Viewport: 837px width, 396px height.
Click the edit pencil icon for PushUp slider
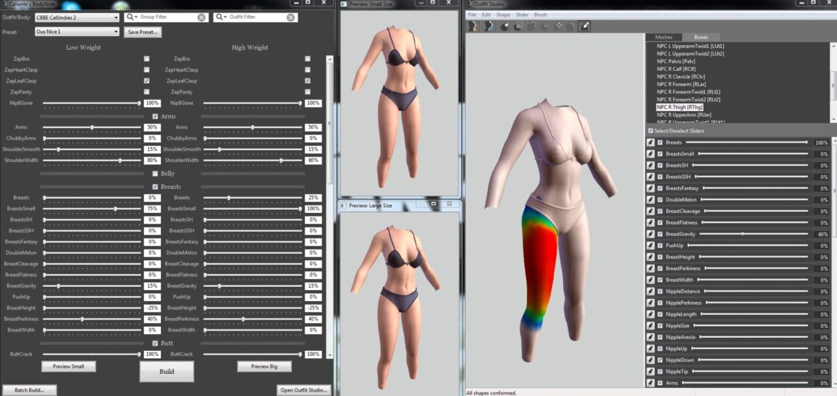651,246
